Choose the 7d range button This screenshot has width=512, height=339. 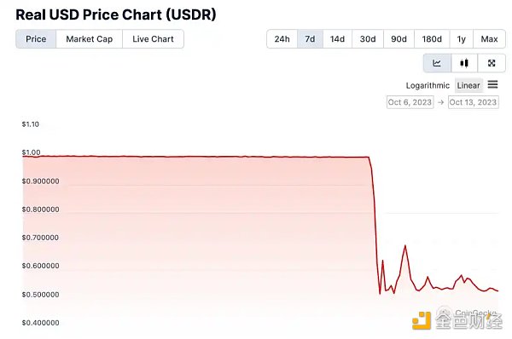310,39
